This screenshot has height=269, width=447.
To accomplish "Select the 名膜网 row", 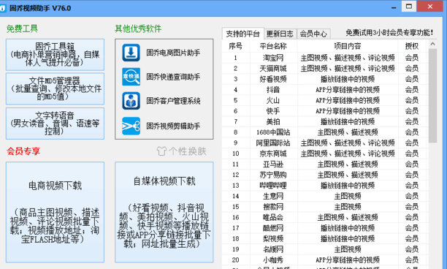I will point(325,249).
